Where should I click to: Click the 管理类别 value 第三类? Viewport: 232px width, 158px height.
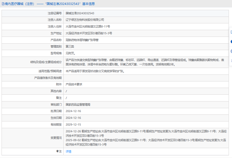[x=70, y=47]
